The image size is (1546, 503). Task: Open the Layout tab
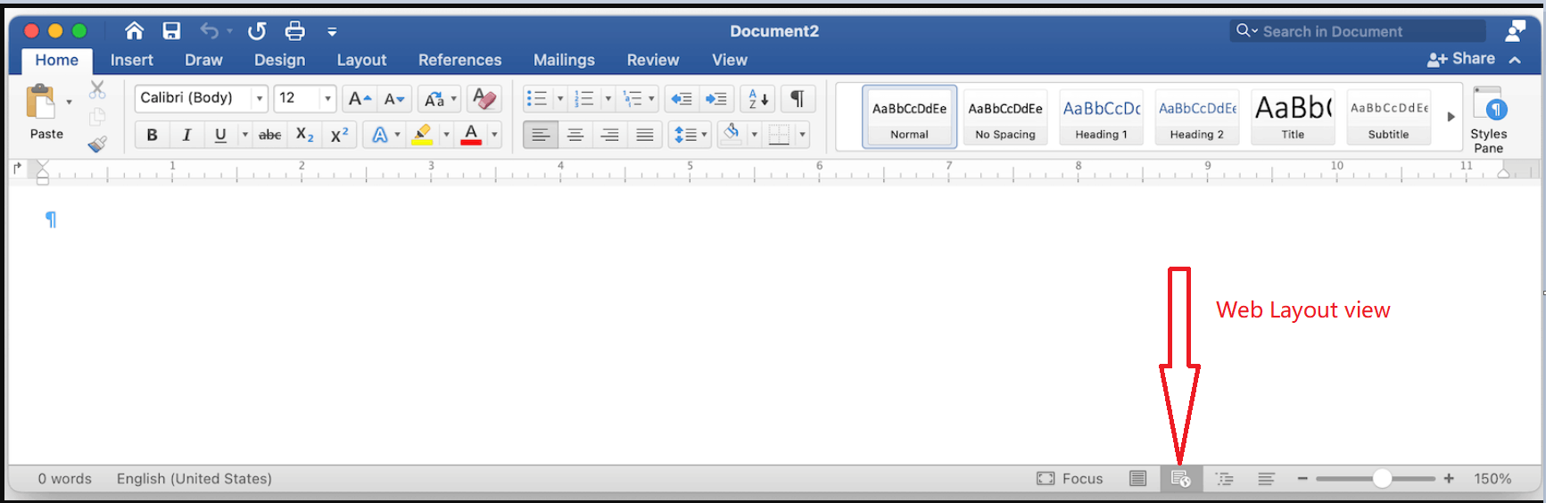[x=361, y=60]
